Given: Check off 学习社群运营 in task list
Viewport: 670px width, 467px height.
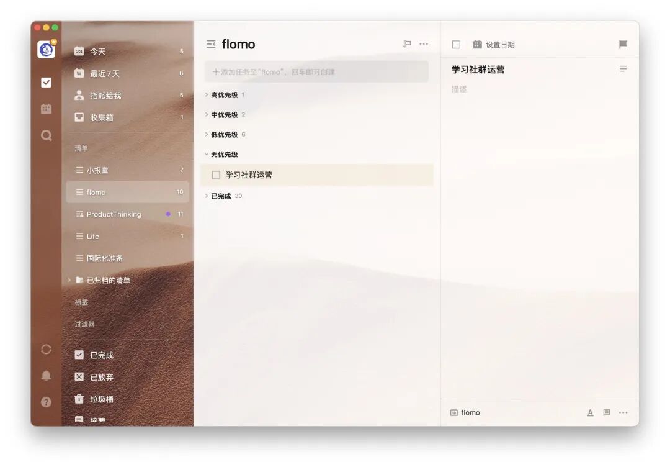Looking at the screenshot, I should (x=217, y=175).
